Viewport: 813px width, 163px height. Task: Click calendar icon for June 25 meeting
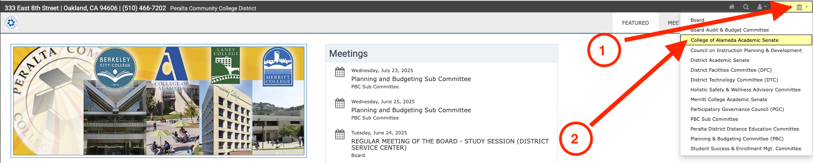(340, 103)
